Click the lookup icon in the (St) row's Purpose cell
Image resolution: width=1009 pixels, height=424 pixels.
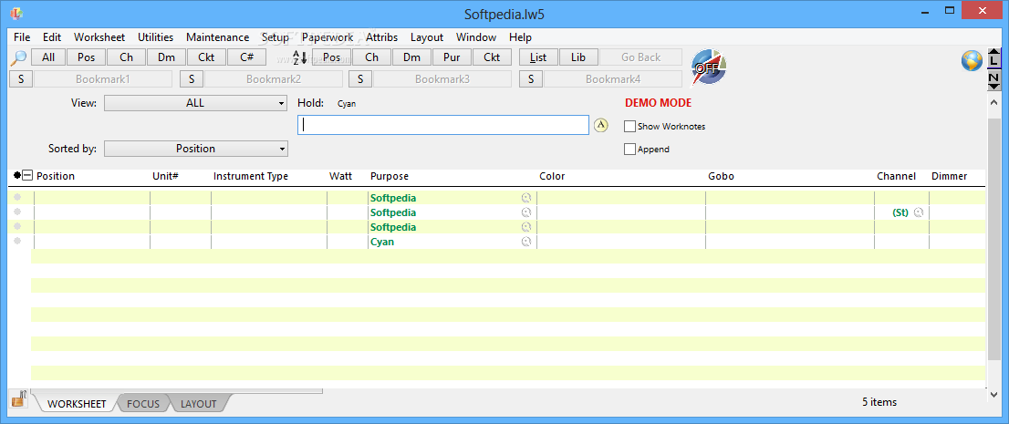pos(526,212)
